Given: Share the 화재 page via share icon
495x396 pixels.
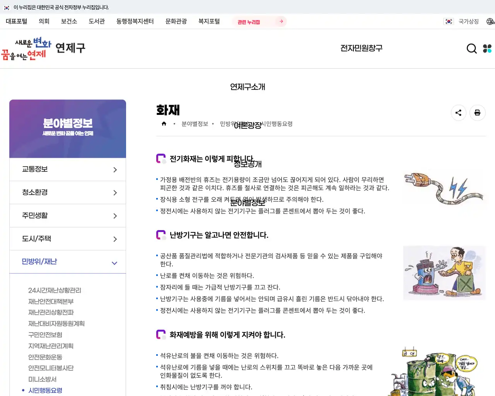Looking at the screenshot, I should 459,113.
